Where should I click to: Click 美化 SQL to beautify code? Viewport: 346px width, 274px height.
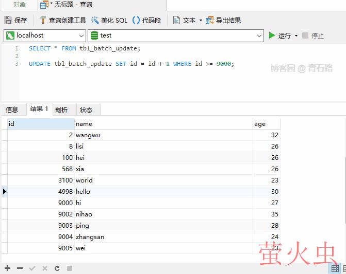(x=109, y=21)
